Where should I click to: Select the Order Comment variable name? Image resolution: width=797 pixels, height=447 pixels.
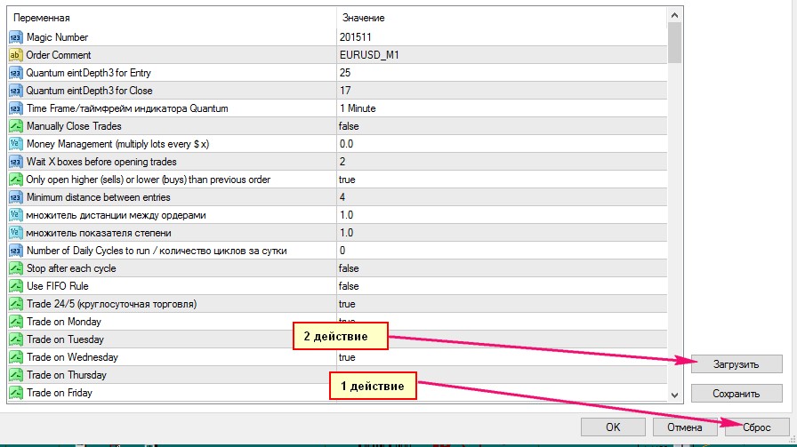tap(59, 55)
